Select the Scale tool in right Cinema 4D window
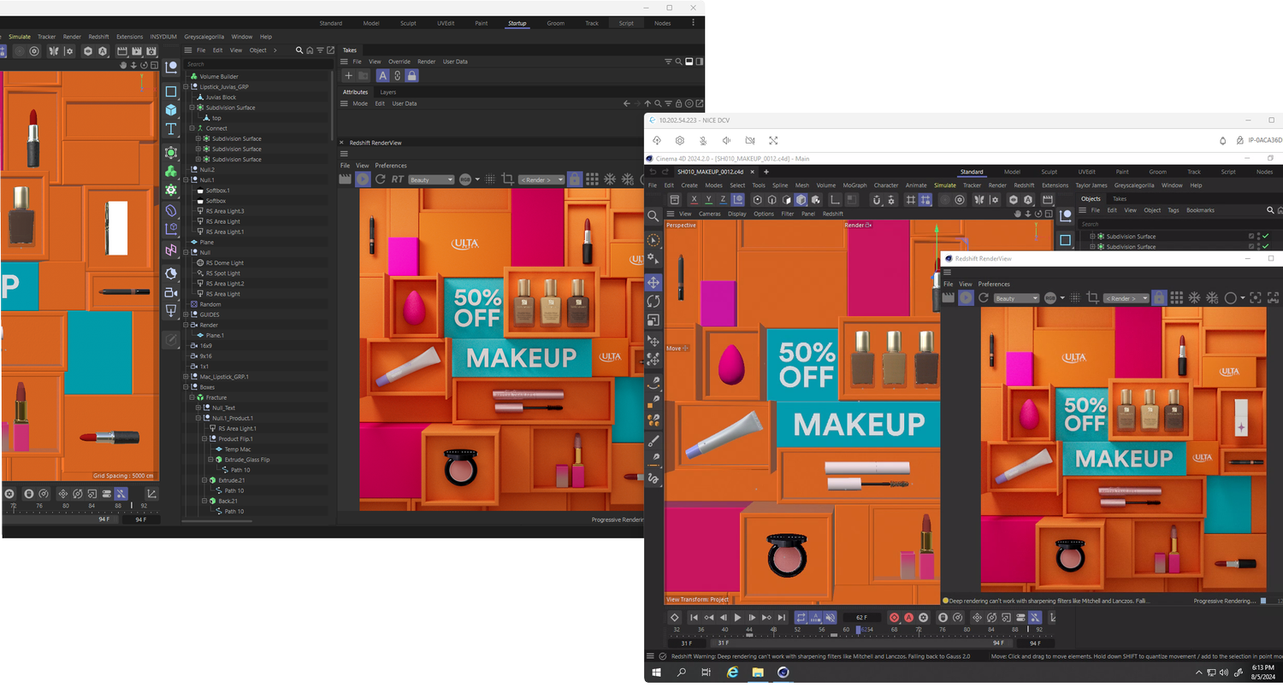 653,321
